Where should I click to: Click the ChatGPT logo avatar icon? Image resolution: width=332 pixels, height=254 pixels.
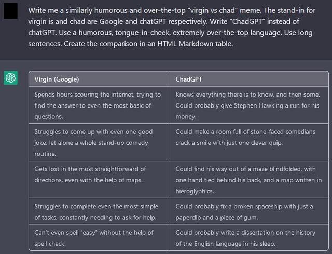10,77
